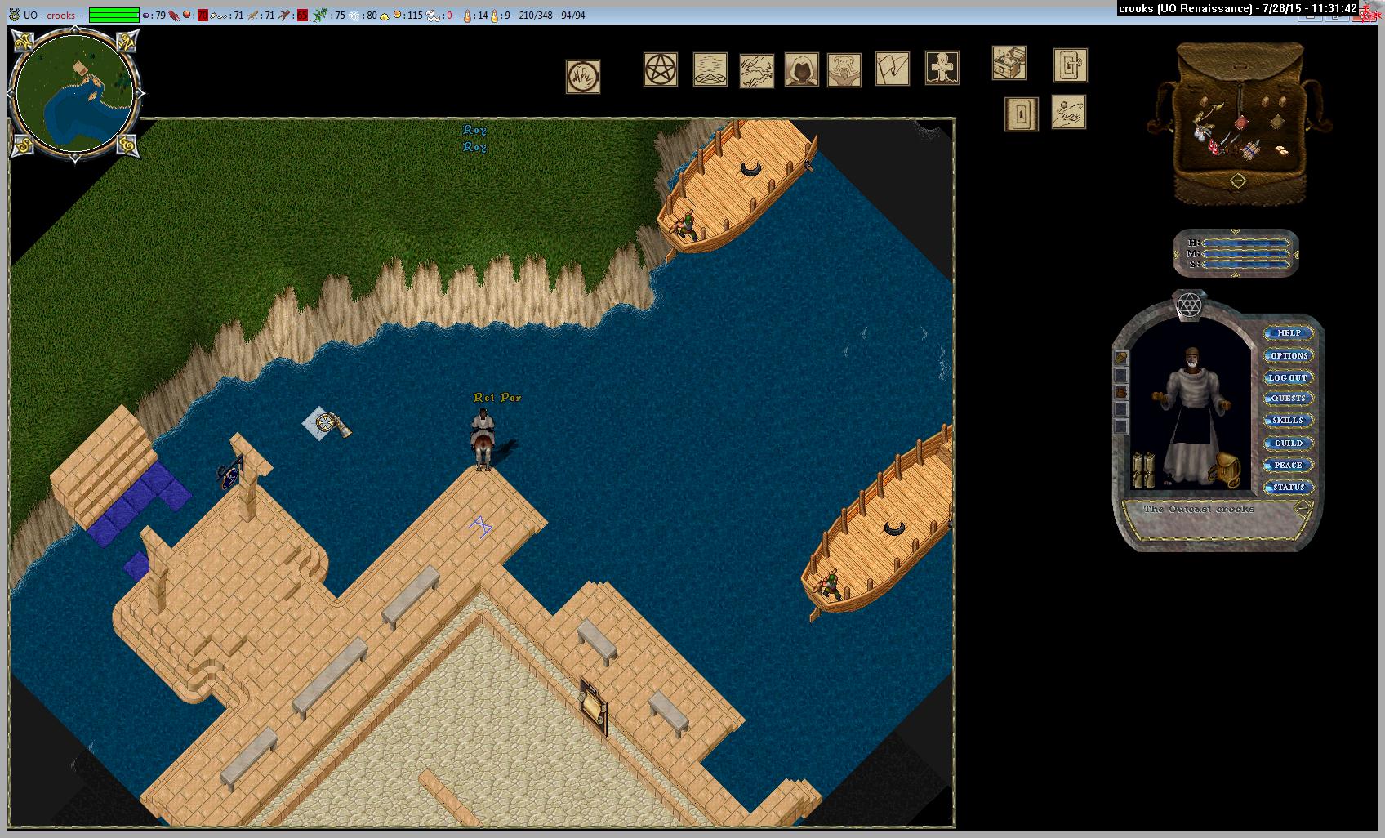Click the hanging shop sign by pier
Image resolution: width=1385 pixels, height=838 pixels.
(x=231, y=475)
